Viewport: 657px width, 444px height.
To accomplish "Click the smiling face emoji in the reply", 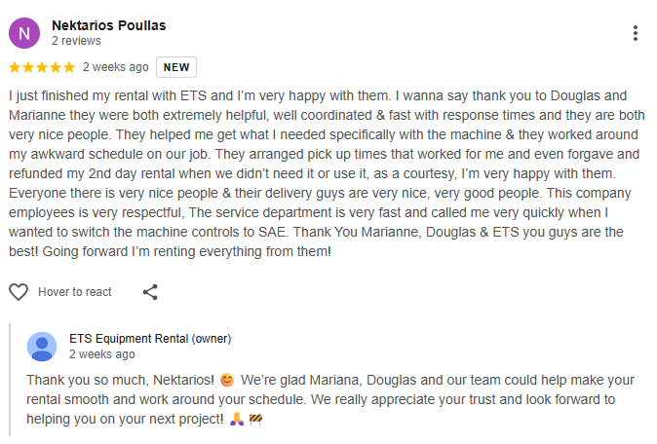I will (x=227, y=379).
